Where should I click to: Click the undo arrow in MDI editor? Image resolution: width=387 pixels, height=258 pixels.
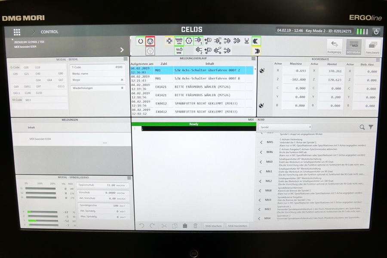(x=142, y=226)
